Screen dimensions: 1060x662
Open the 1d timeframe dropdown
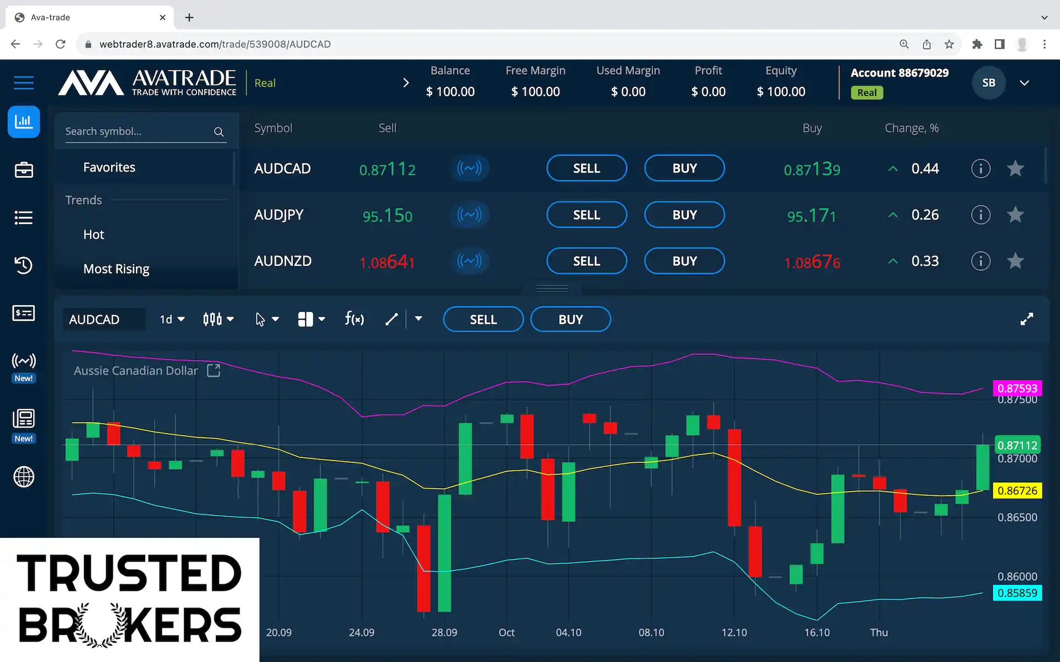pos(172,319)
